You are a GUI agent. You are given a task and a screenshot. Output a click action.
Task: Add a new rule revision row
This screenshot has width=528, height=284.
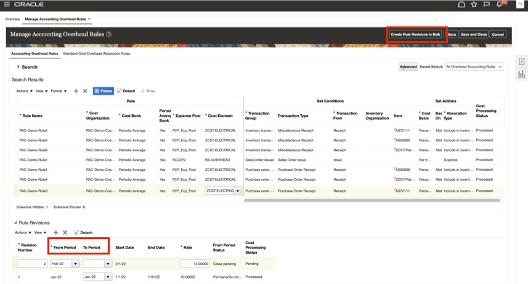coord(56,232)
